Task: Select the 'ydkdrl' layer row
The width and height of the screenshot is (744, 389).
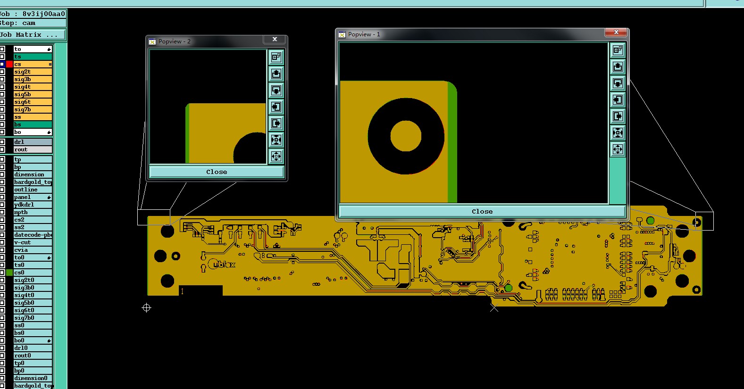Action: coord(33,205)
